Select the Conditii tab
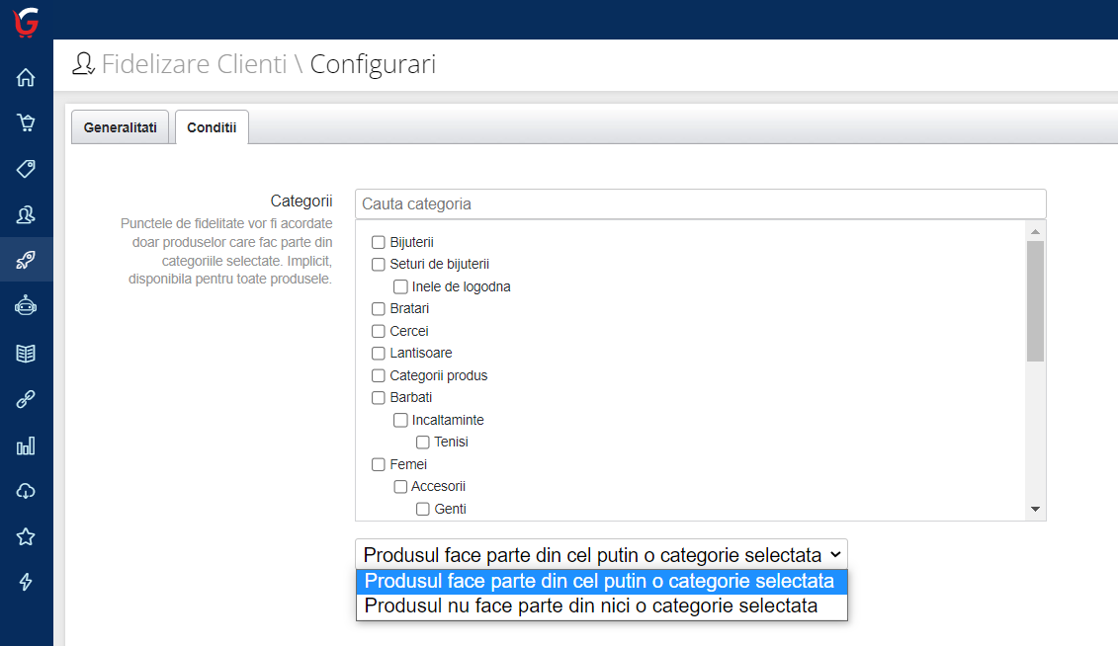Image resolution: width=1118 pixels, height=646 pixels. point(212,127)
